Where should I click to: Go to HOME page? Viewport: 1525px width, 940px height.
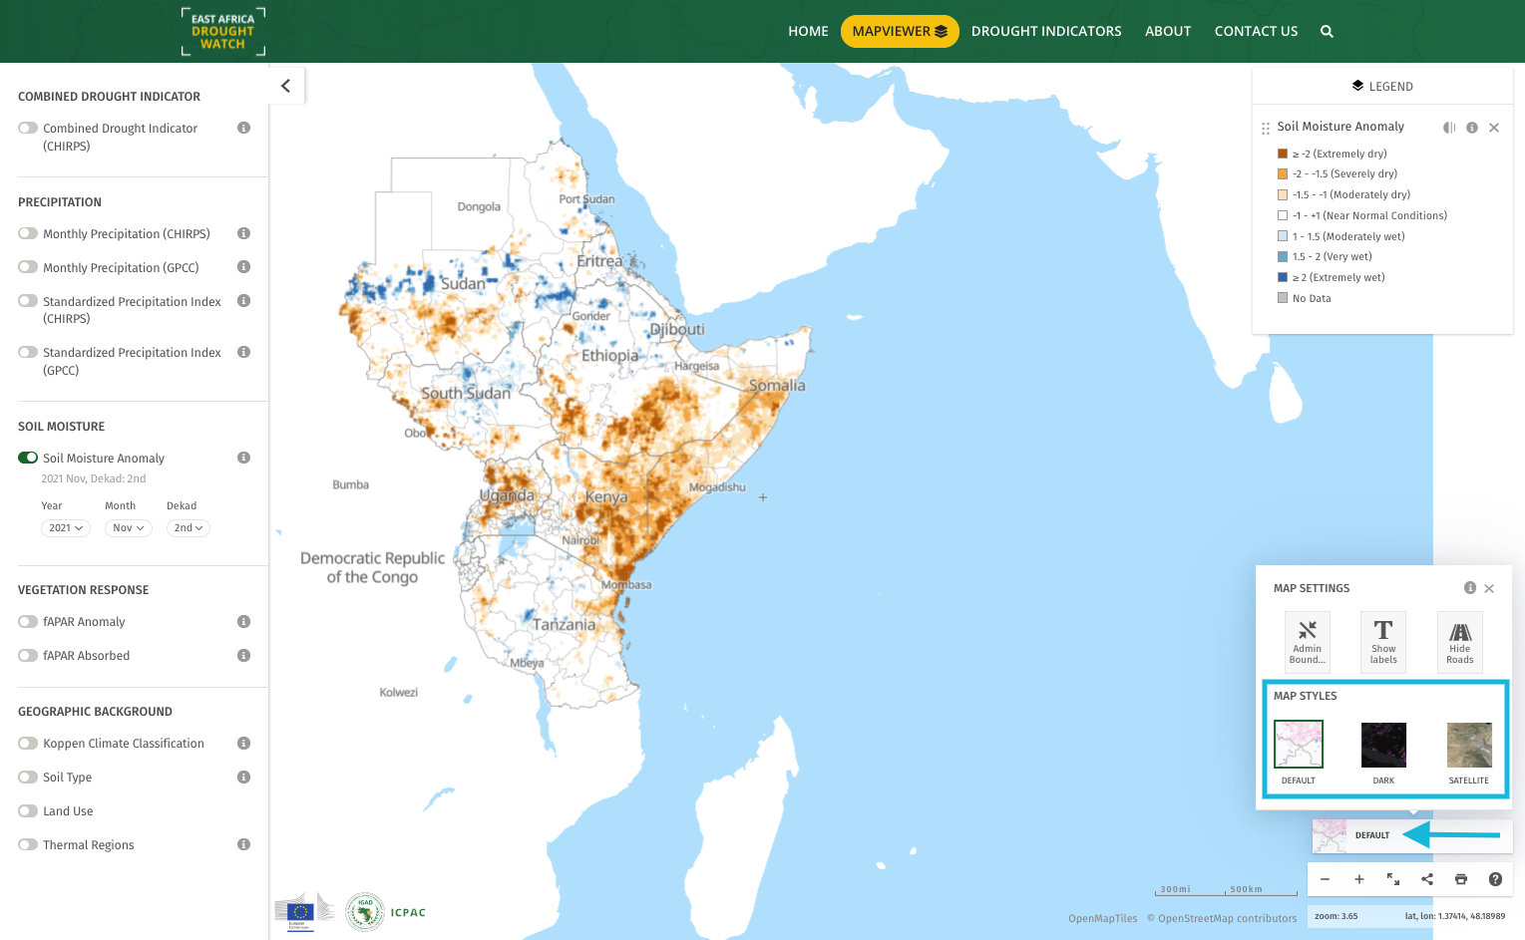pyautogui.click(x=808, y=31)
